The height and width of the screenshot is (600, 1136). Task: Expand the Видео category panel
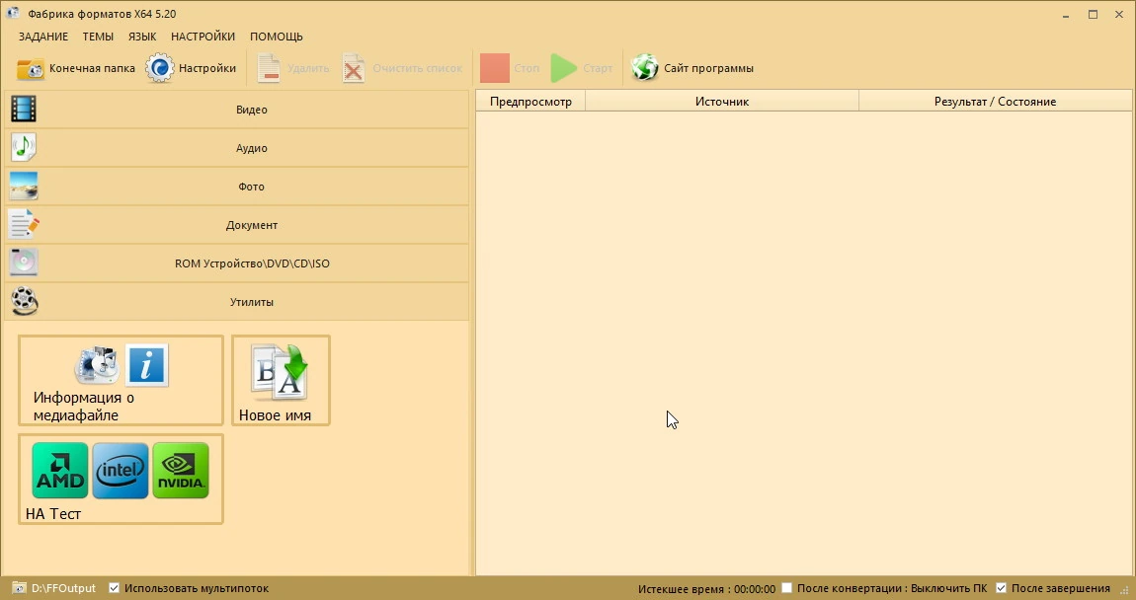[237, 110]
